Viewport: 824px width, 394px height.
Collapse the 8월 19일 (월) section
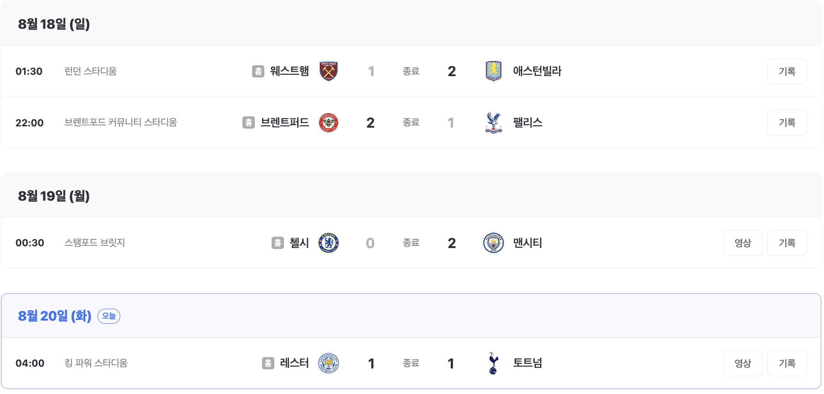pyautogui.click(x=53, y=196)
